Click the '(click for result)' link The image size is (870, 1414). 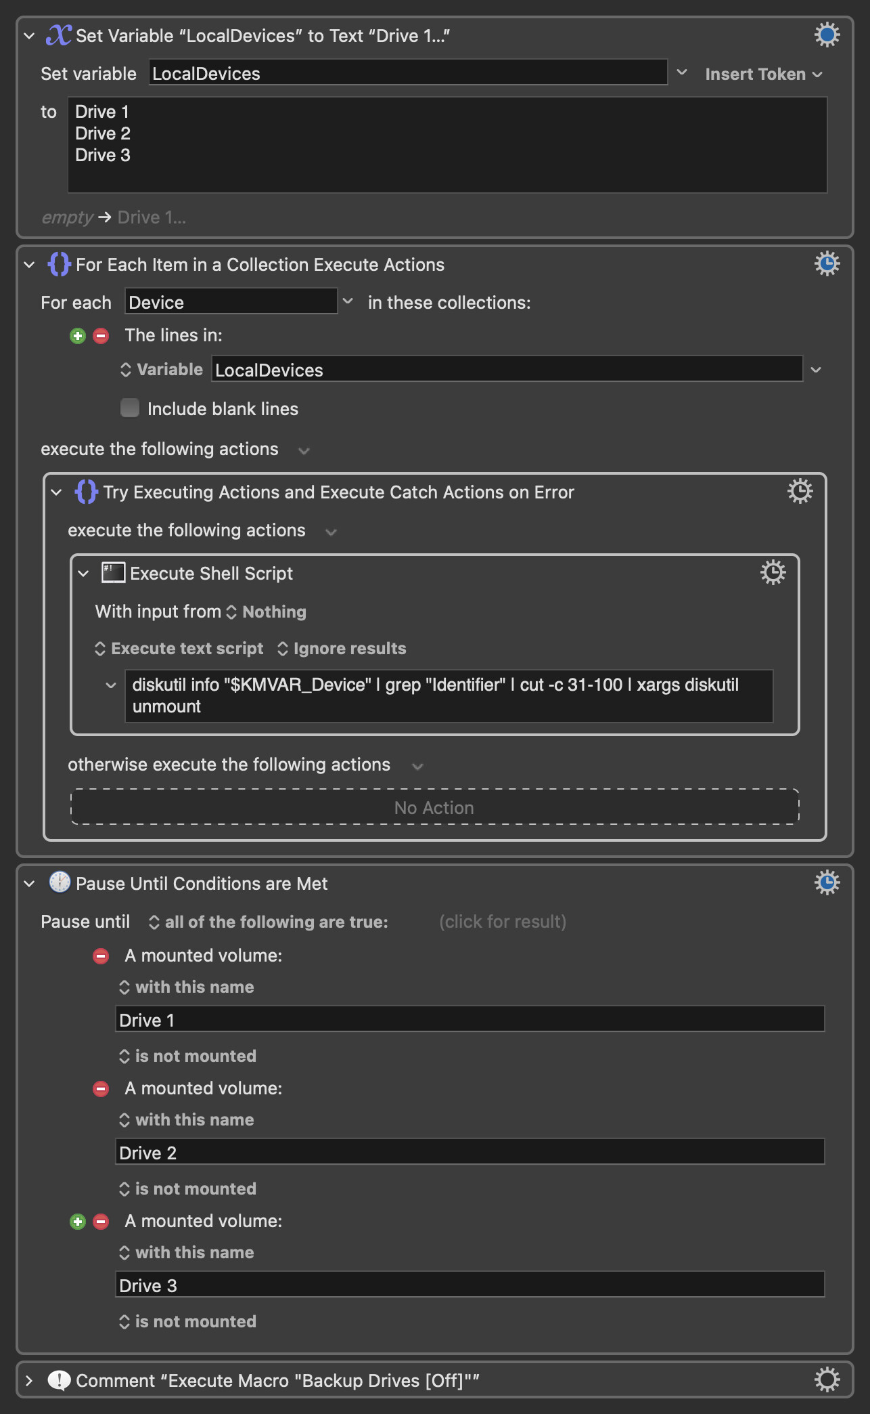point(503,922)
